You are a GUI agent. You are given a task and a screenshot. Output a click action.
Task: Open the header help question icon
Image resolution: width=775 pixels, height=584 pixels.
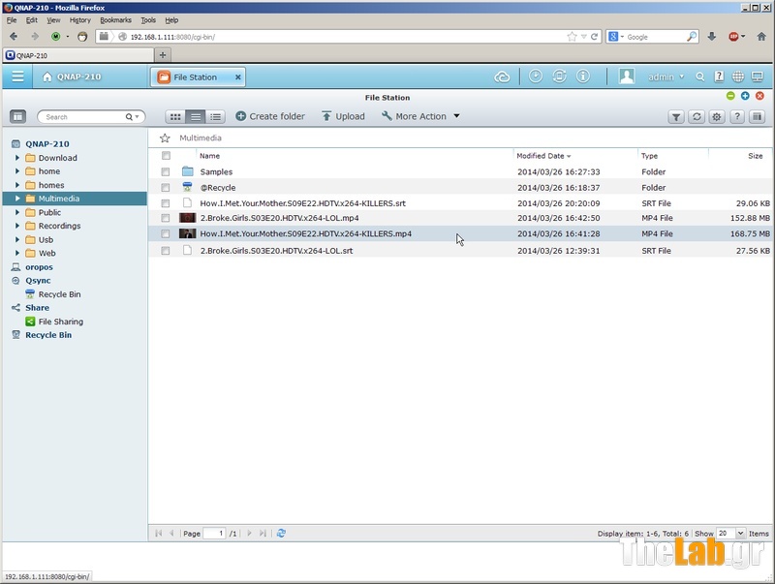(x=719, y=77)
